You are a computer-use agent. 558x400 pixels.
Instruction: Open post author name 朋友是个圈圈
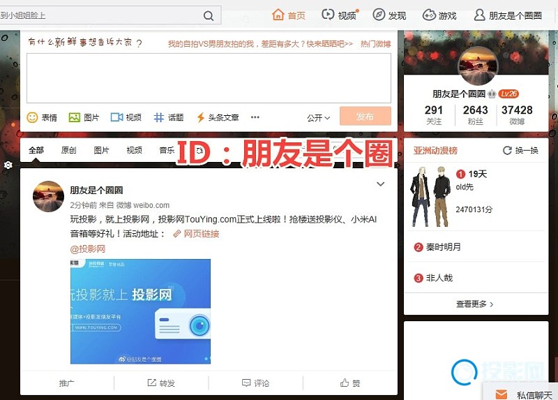[96, 190]
